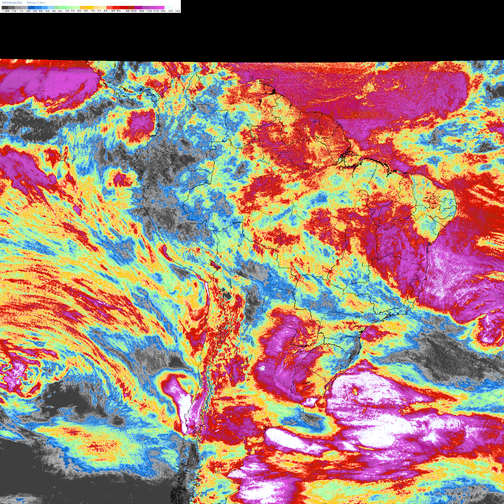Select the bright yellow legend swatch above 7.0
The image size is (504, 504).
point(90,8)
